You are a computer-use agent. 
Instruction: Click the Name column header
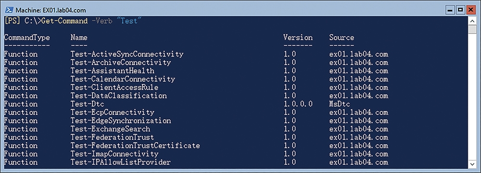pos(79,37)
